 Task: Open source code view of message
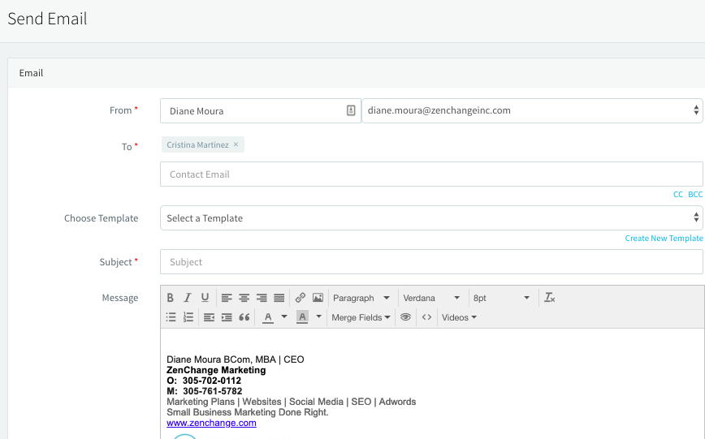[x=426, y=317]
